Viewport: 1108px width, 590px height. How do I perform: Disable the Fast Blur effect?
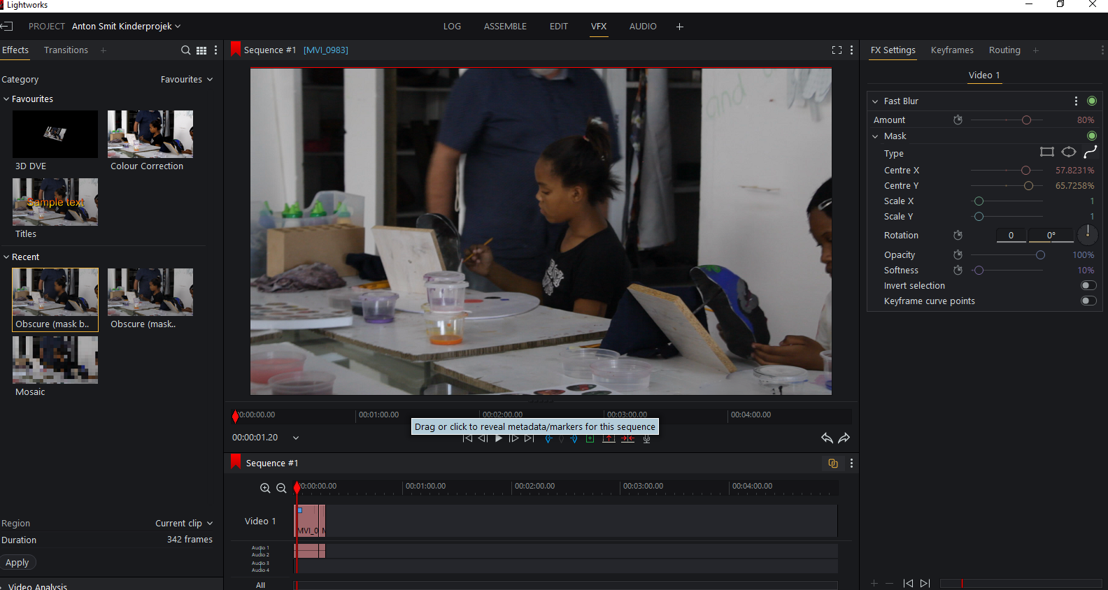pos(1092,101)
